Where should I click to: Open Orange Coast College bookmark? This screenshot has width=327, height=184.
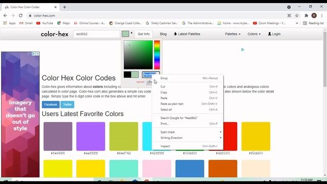(x=125, y=23)
